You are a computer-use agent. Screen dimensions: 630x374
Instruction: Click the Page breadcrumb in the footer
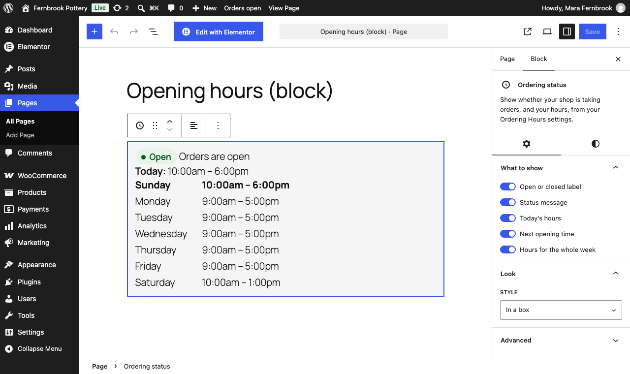pos(100,366)
